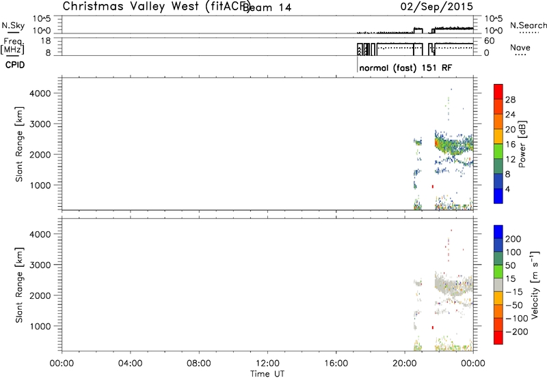The image size is (547, 378).
Task: Click the red echo dot in the power panel
Action: coord(433,186)
